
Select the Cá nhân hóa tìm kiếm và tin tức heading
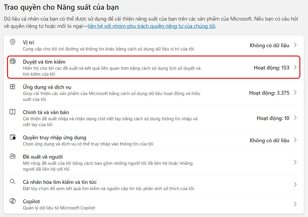point(60,182)
